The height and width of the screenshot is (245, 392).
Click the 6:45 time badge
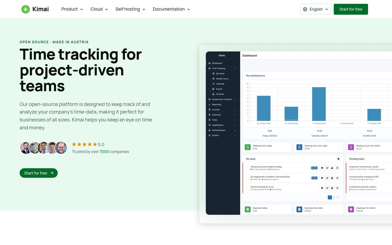[x=314, y=168]
